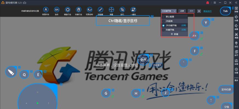Select the Shift crosshair mapping
Viewport: 239px width, 109px height.
point(143,60)
